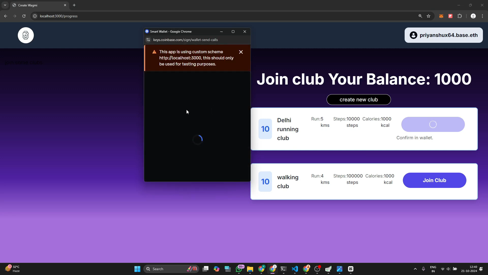Click the Join club Your Balance heading
This screenshot has width=488, height=275.
coord(364,79)
